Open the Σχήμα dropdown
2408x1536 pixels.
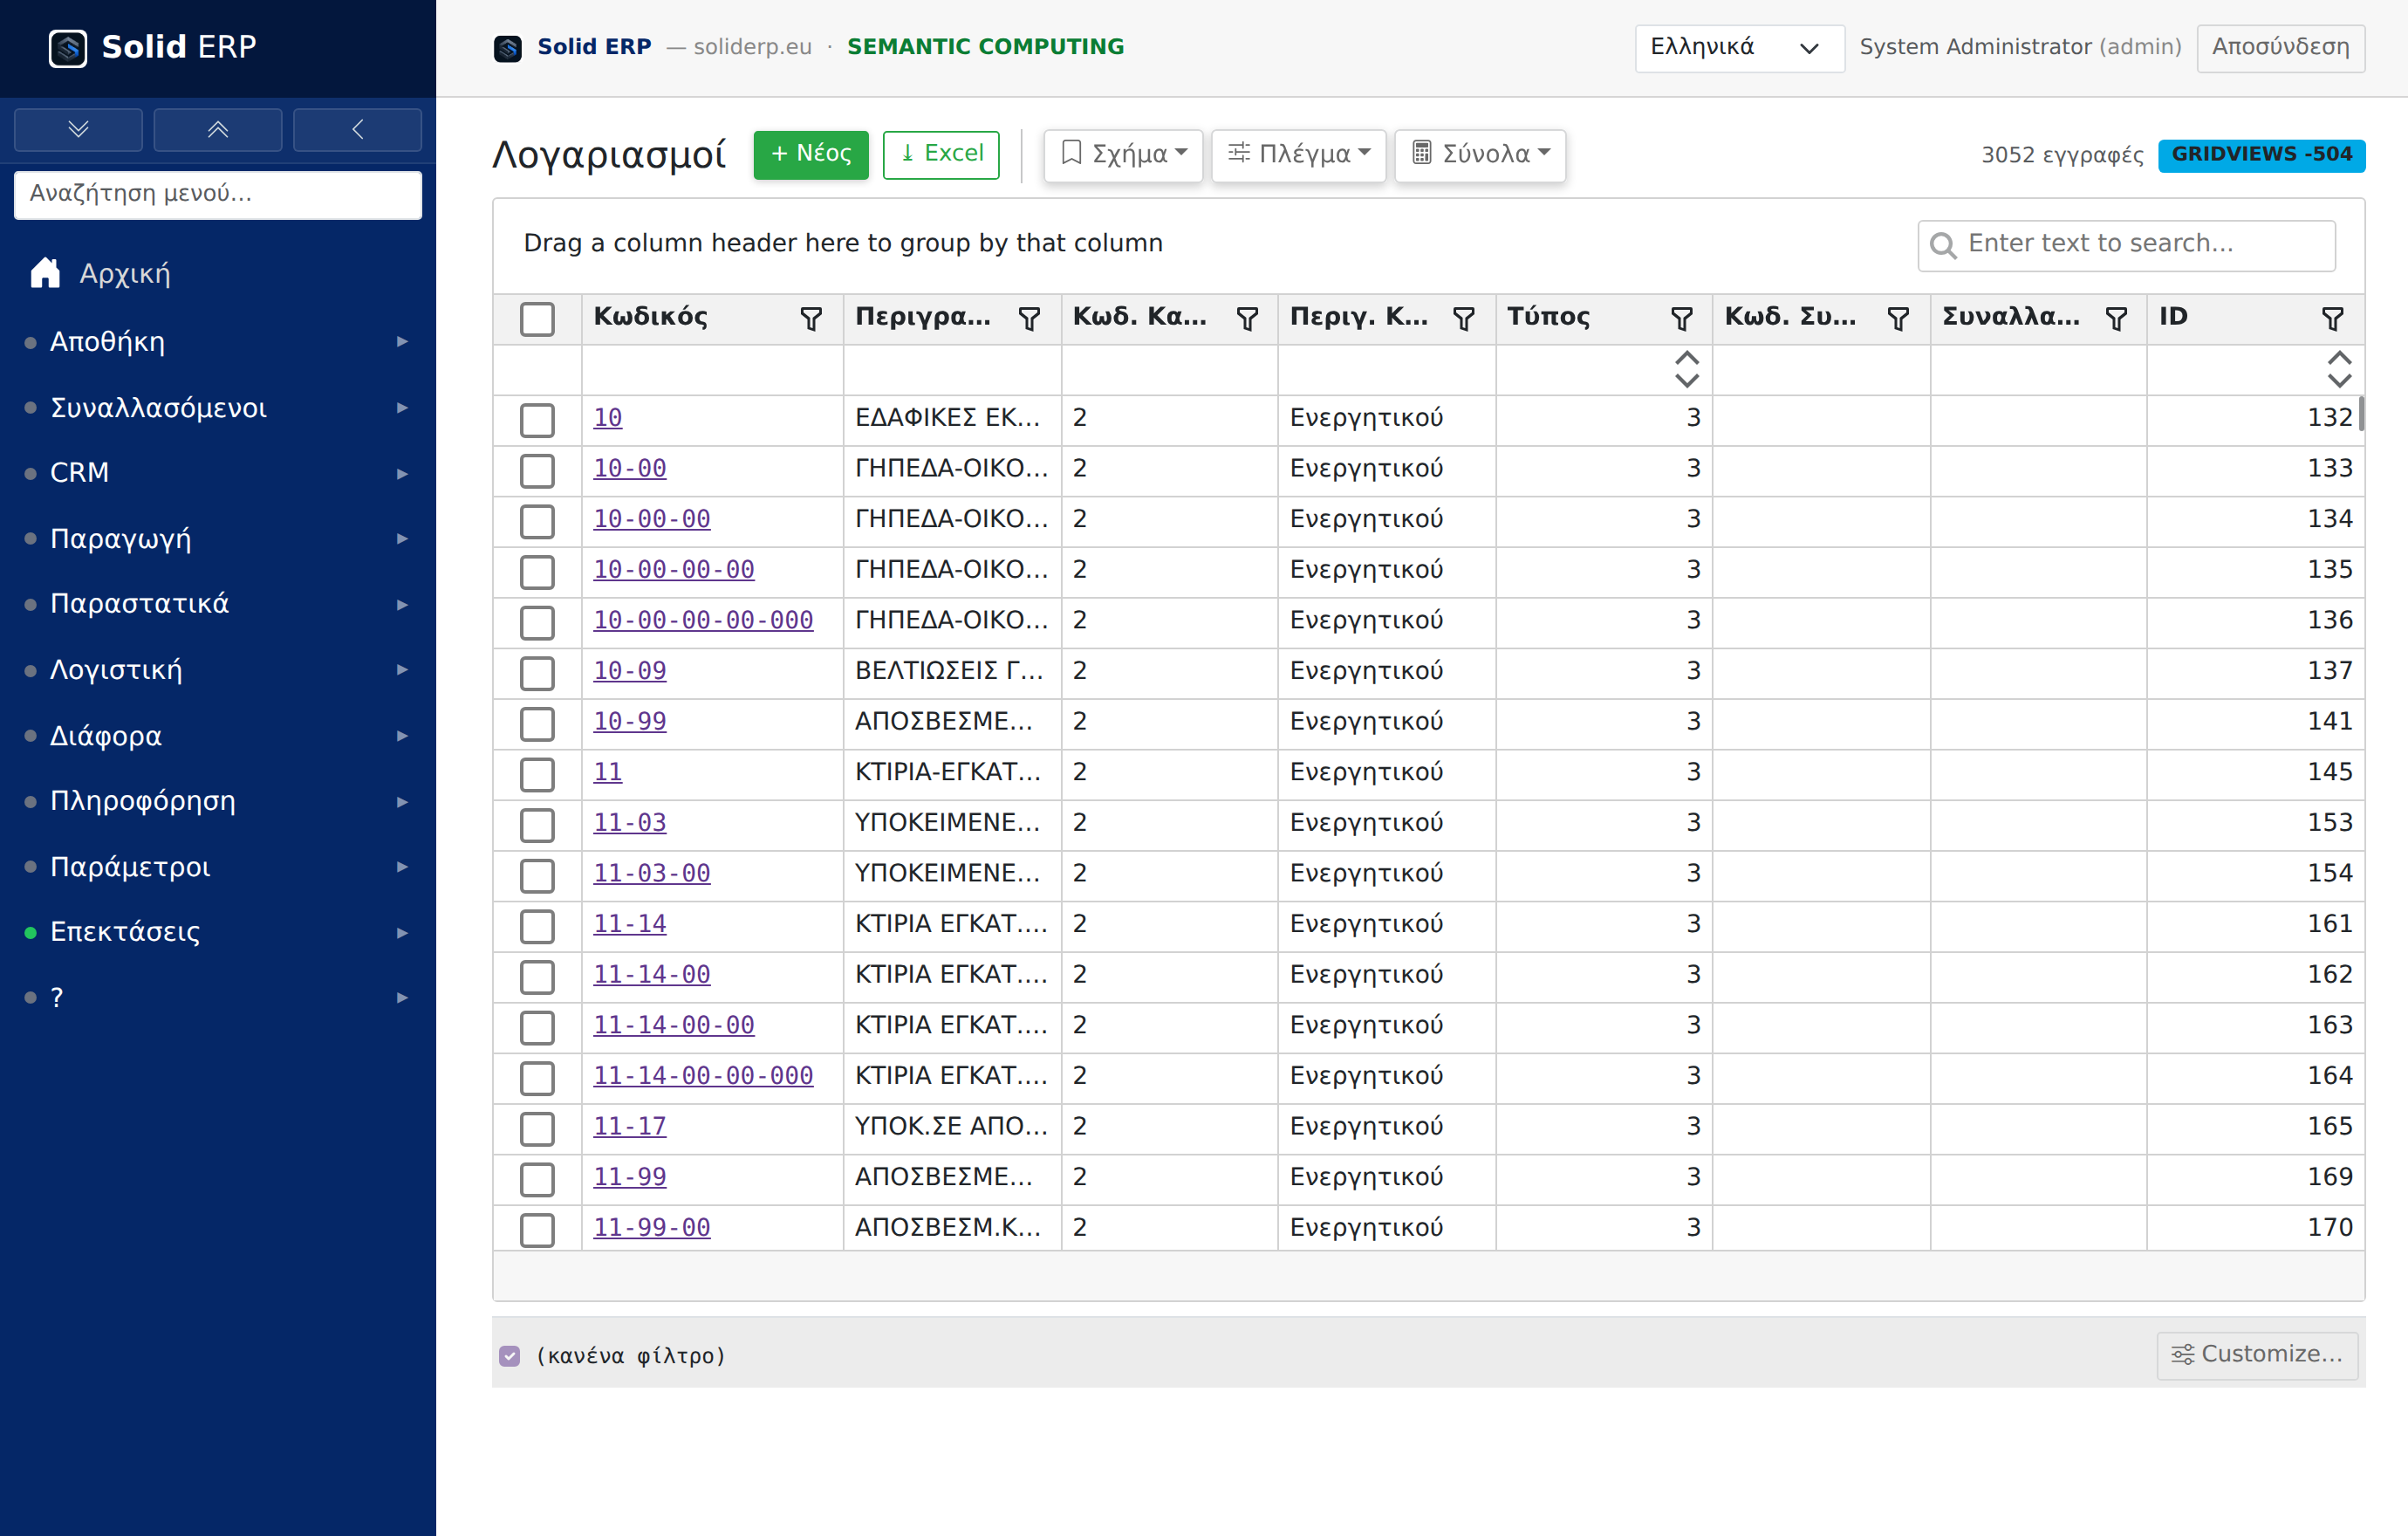(x=1123, y=155)
